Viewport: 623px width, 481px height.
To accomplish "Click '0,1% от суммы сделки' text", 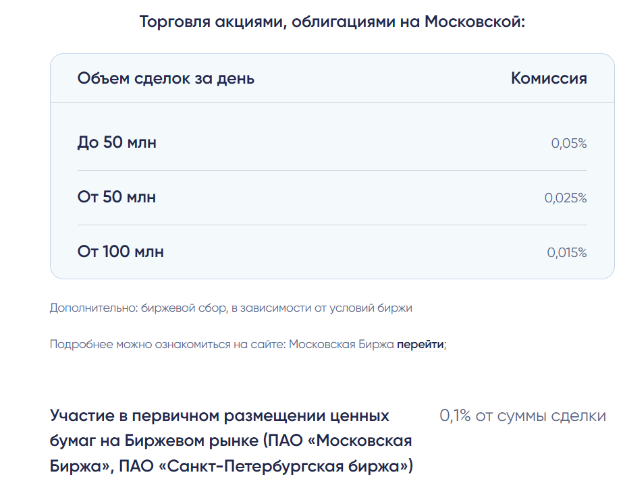I will pos(522,416).
